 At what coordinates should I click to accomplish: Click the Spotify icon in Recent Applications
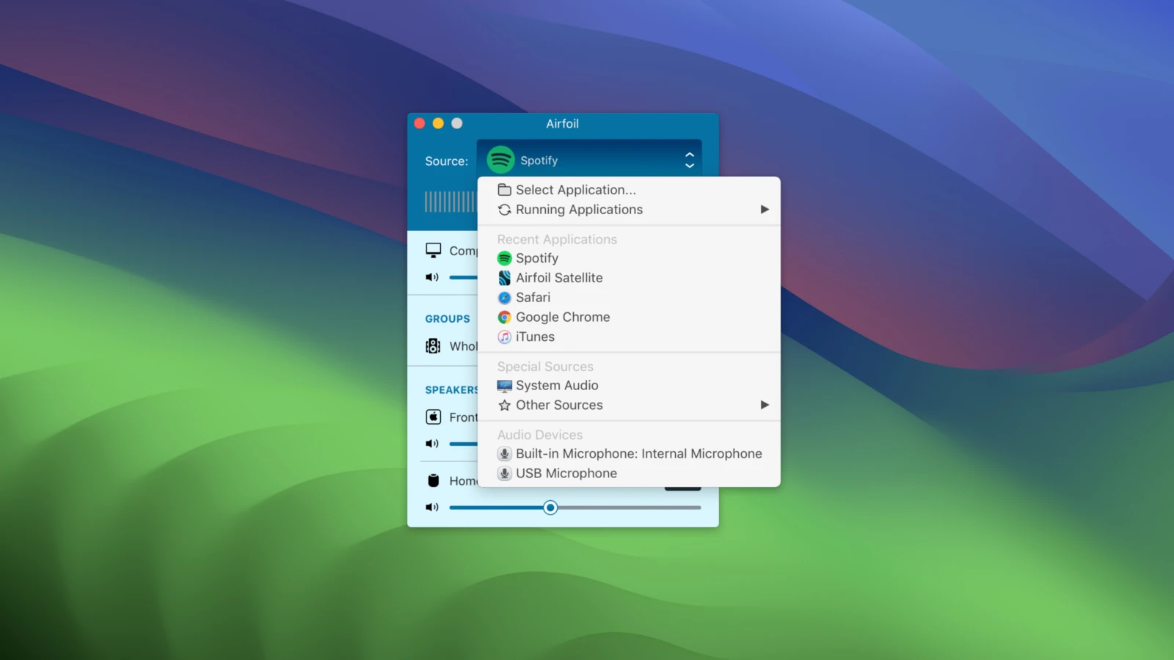[x=504, y=258]
